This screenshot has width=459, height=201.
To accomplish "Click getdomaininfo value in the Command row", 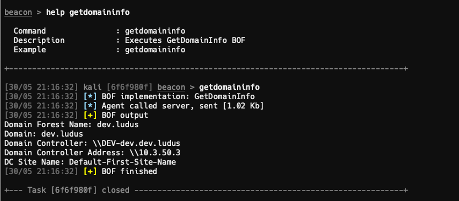I will (155, 31).
